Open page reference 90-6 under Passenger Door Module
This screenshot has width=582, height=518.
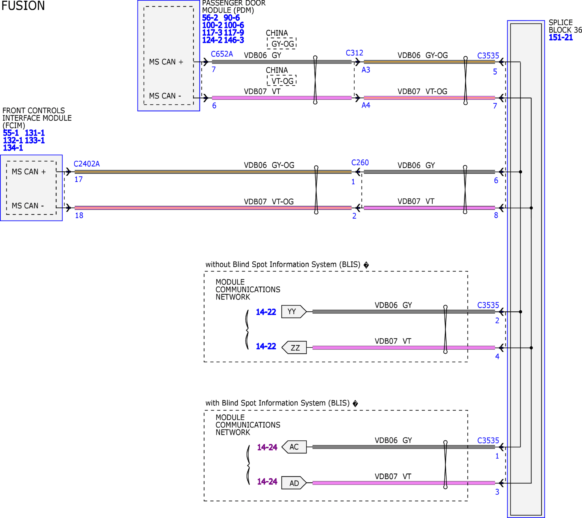click(231, 18)
